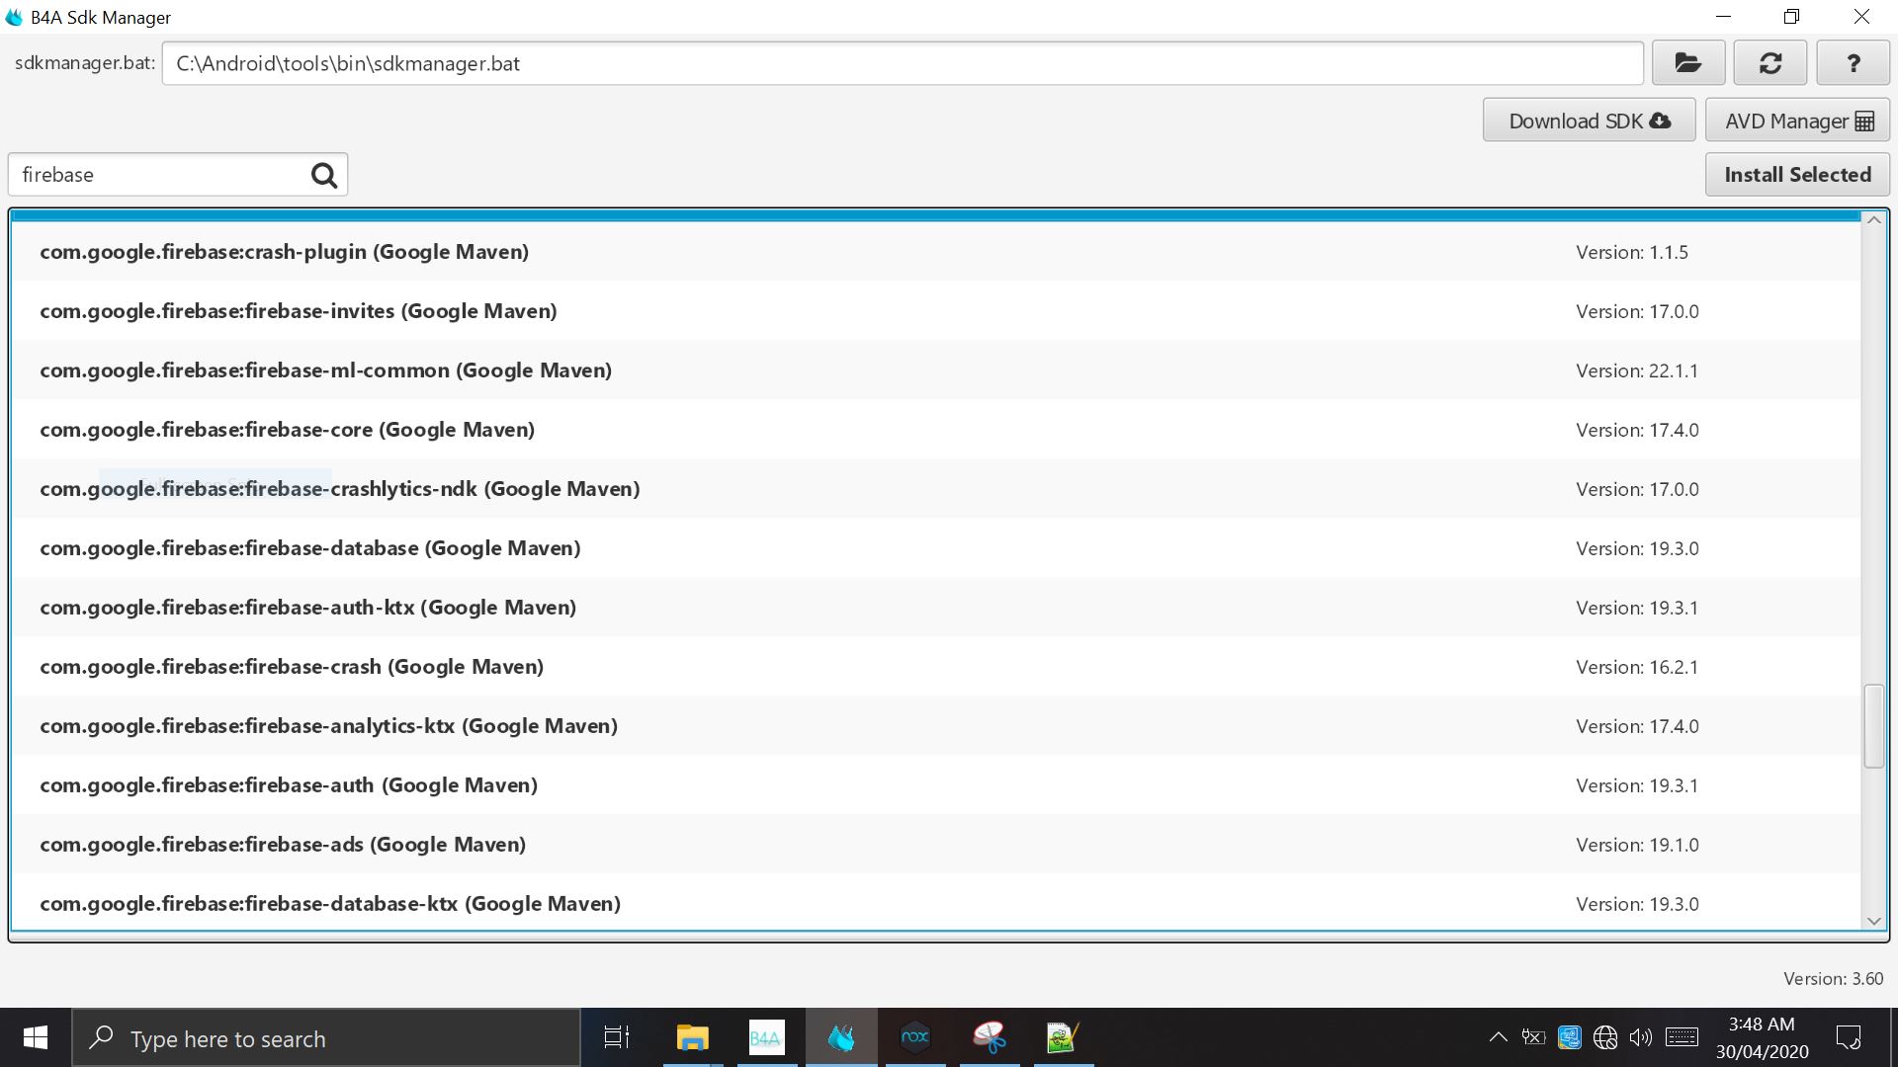Viewport: 1898px width, 1067px height.
Task: Click the volume tray icon
Action: [1641, 1037]
